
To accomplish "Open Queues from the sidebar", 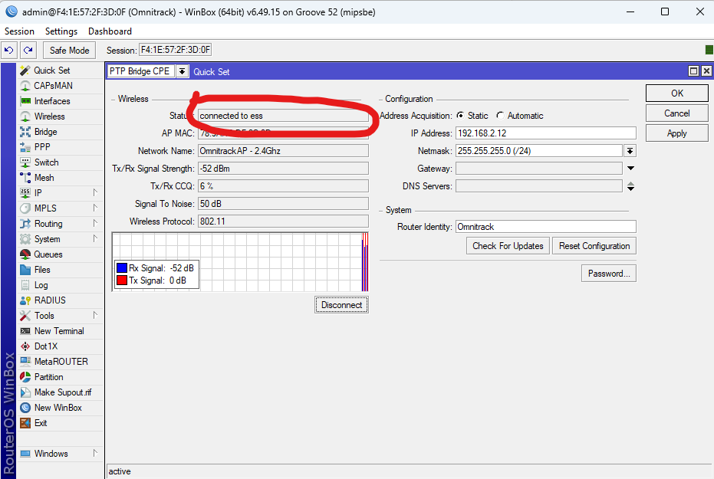I will 25,254.
